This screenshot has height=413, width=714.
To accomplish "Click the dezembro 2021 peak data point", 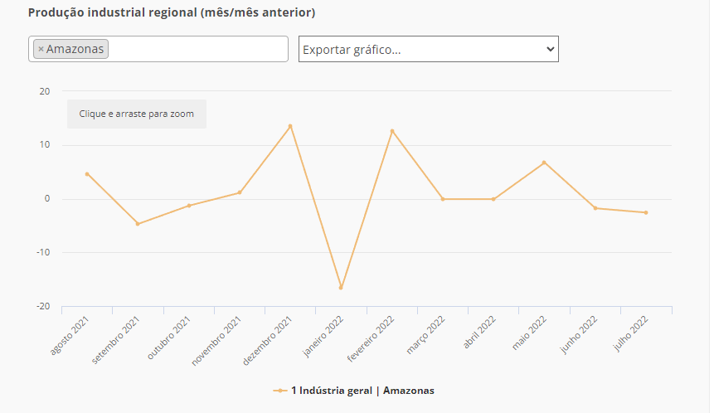I will pyautogui.click(x=290, y=126).
